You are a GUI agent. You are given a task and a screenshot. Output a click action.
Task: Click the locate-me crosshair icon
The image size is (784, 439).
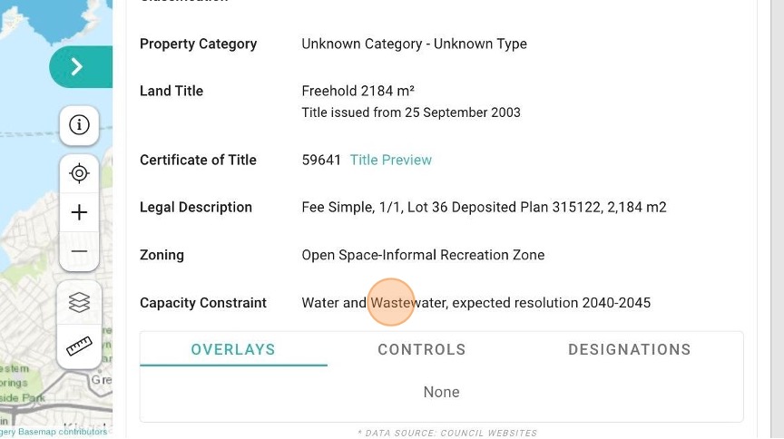pos(79,173)
